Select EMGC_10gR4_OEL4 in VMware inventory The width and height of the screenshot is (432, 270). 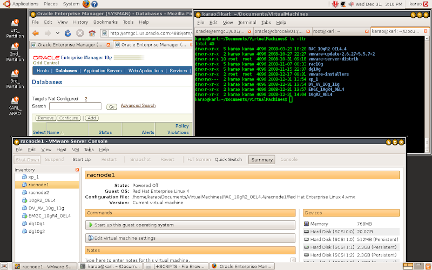pos(49,215)
